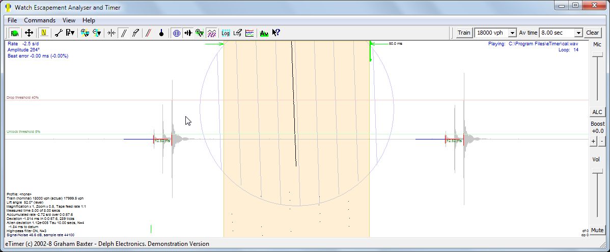Viewport: 610px width, 252px height.
Task: Expand the Pr profile dropdown icon
Action: pyautogui.click(x=70, y=33)
